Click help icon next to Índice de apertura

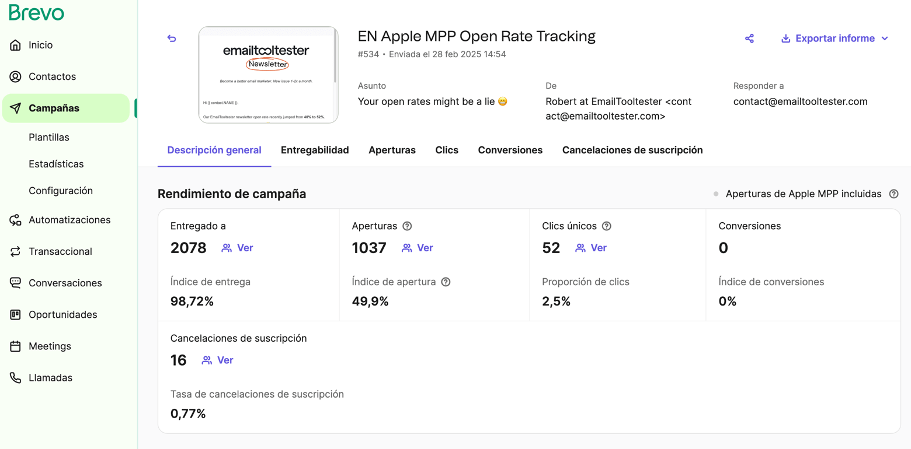click(446, 282)
